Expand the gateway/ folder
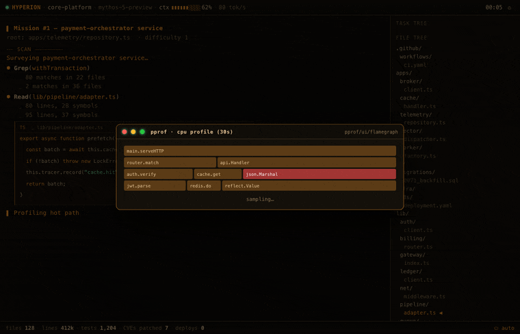Image resolution: width=520 pixels, height=334 pixels. tap(413, 255)
